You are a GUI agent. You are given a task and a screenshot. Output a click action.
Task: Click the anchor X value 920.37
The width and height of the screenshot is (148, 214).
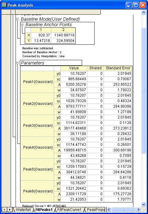coord(41,35)
